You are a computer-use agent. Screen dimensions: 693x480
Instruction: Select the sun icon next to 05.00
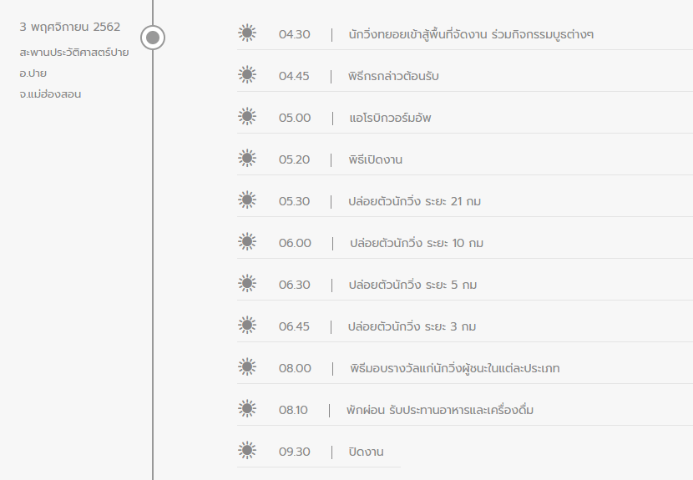(247, 117)
